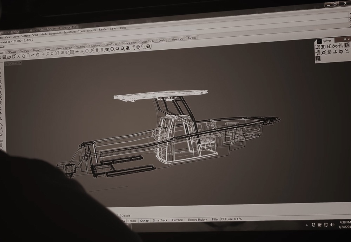Open the Surface menu
Screen dimensions: 351x242
click(x=26, y=36)
